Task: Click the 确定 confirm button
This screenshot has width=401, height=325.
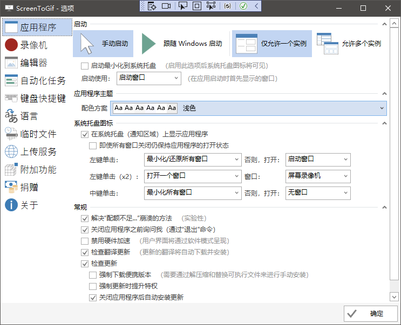Action: (371, 314)
